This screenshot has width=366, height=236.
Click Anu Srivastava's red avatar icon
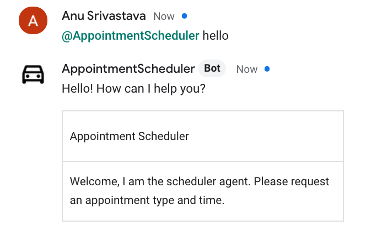click(x=33, y=22)
